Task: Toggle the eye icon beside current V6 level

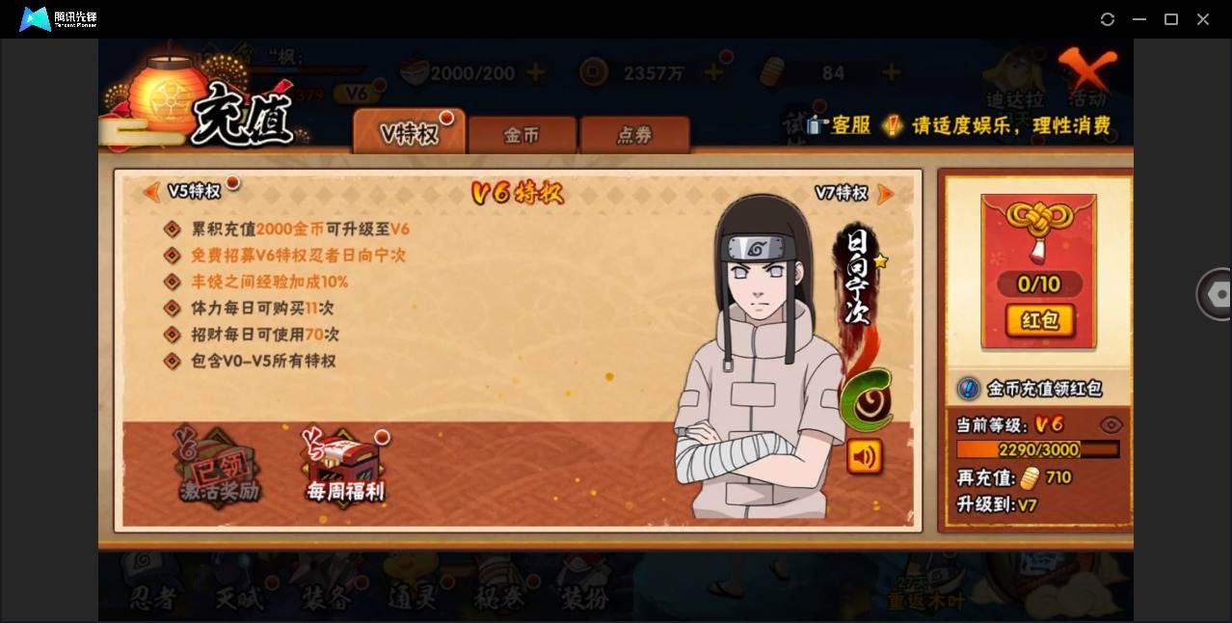Action: point(1111,425)
